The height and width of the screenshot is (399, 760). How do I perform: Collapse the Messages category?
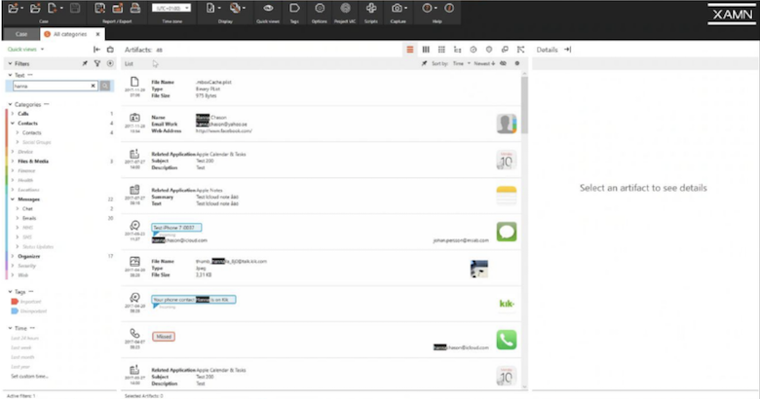click(x=13, y=199)
